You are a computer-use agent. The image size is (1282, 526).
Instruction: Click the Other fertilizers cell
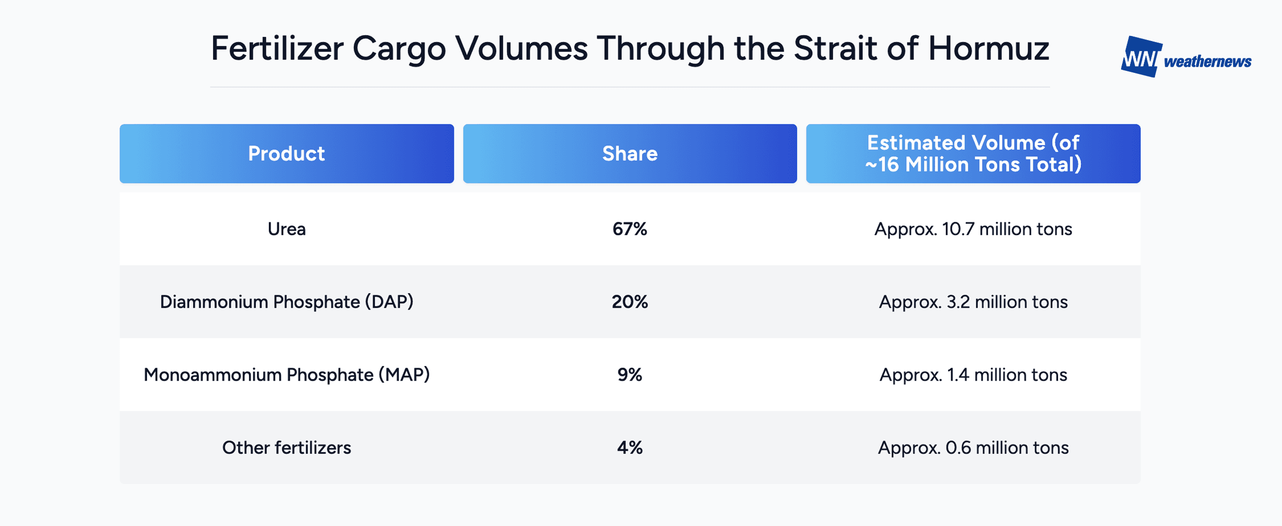(286, 448)
